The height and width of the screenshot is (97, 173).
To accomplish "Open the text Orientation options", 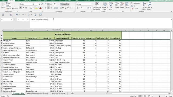I will [x=55, y=4].
